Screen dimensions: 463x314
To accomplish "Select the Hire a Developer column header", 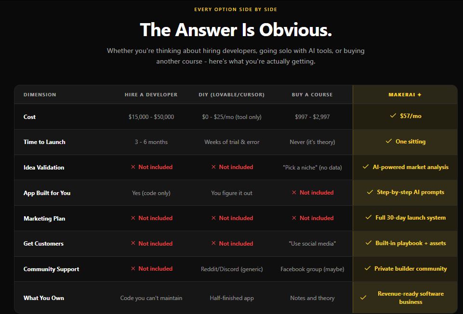I will 151,95.
